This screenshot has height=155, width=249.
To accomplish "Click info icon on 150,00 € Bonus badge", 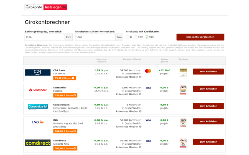I will [74, 95].
